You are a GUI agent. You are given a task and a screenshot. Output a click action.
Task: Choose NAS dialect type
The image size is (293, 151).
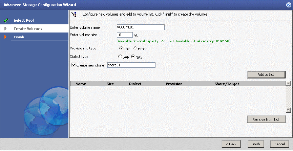133,57
